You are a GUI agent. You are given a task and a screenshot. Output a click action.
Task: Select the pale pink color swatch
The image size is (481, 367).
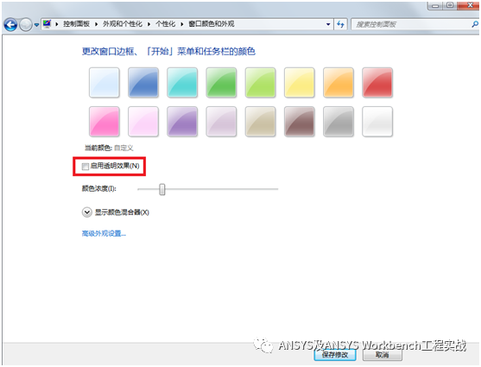click(x=143, y=122)
